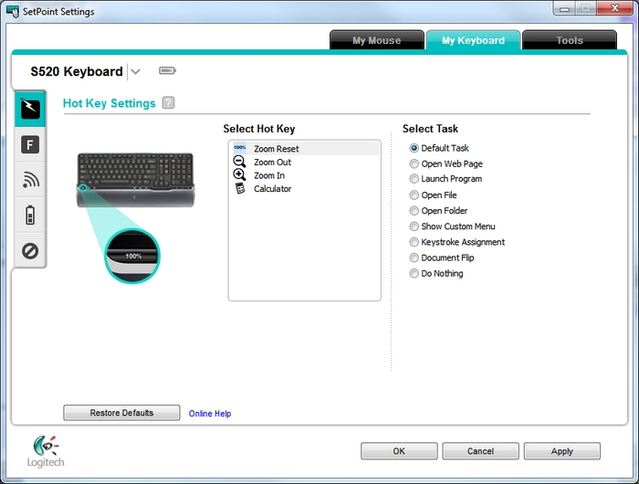
Task: Click the 100% Zoom Reset icon in list
Action: point(239,149)
